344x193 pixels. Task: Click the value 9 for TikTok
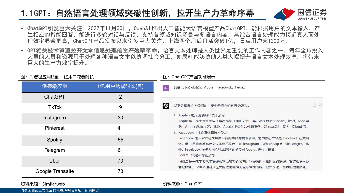click(x=120, y=107)
